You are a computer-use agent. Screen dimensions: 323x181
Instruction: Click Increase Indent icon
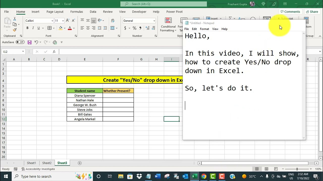point(105,28)
